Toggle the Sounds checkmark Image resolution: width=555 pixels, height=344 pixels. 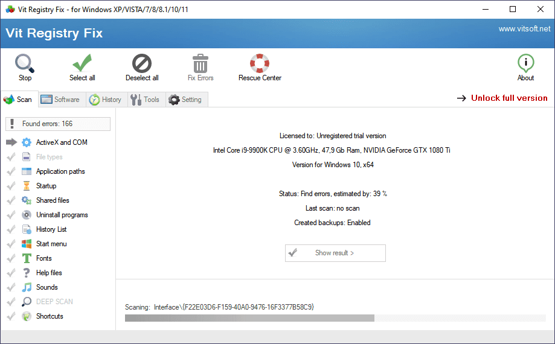tap(11, 287)
